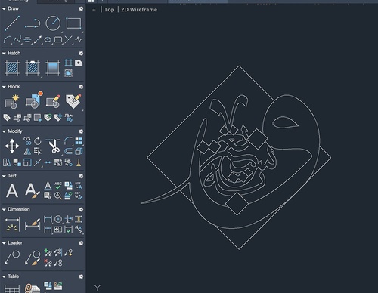Pick the Arc tool in Draw
Viewport: 378px width, 293px height.
[7, 40]
